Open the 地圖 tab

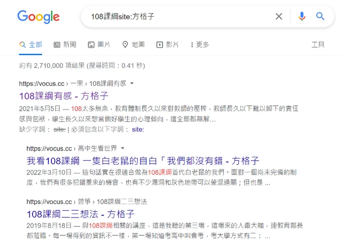[133, 45]
